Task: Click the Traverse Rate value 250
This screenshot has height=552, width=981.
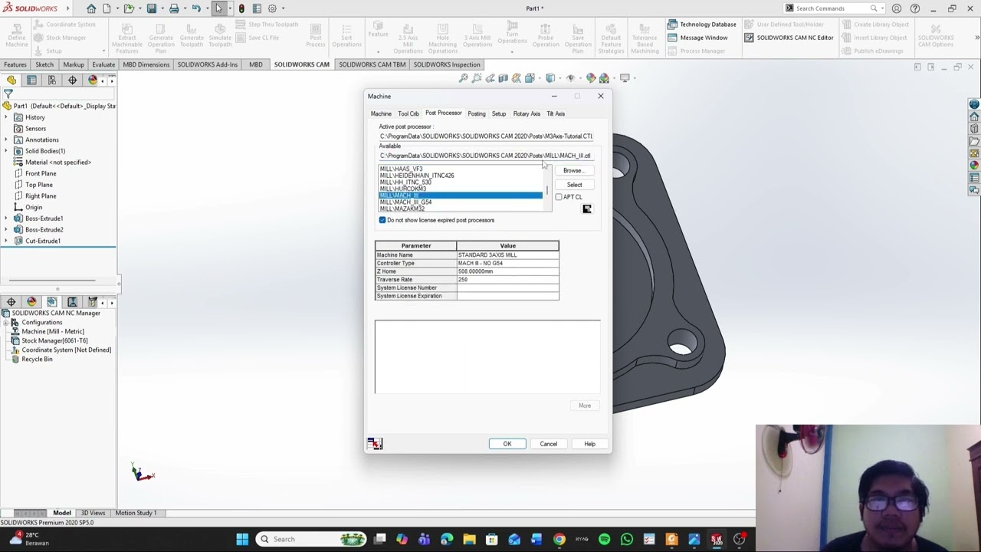Action: (x=507, y=280)
